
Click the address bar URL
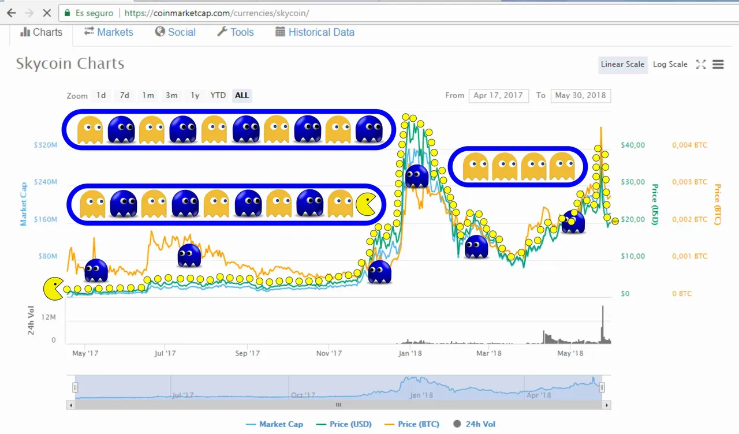217,13
